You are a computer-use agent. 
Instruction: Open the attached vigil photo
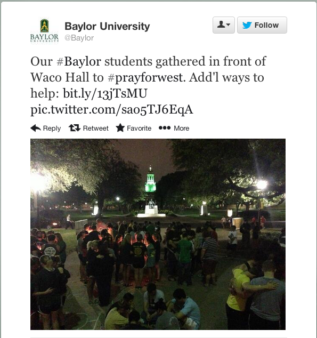coord(158,235)
